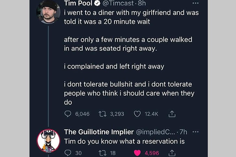
Task: Visit the @Timcast handle
Action: [x=117, y=4]
